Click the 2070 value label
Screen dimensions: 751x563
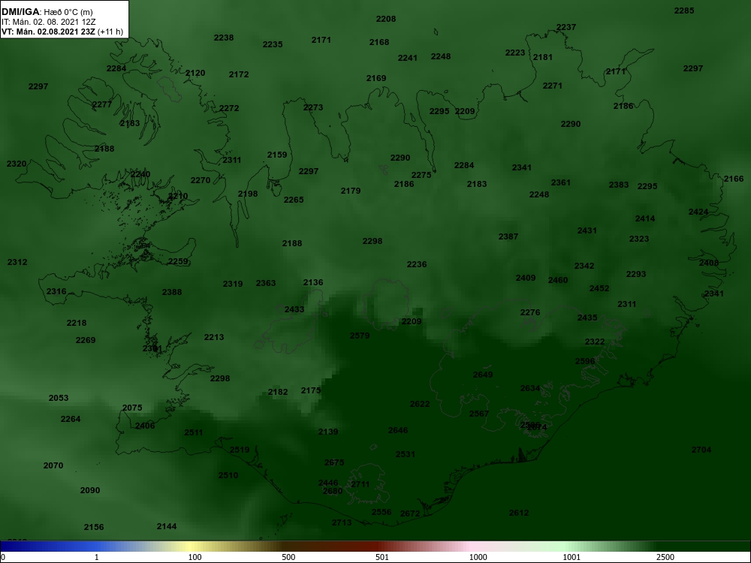[53, 465]
